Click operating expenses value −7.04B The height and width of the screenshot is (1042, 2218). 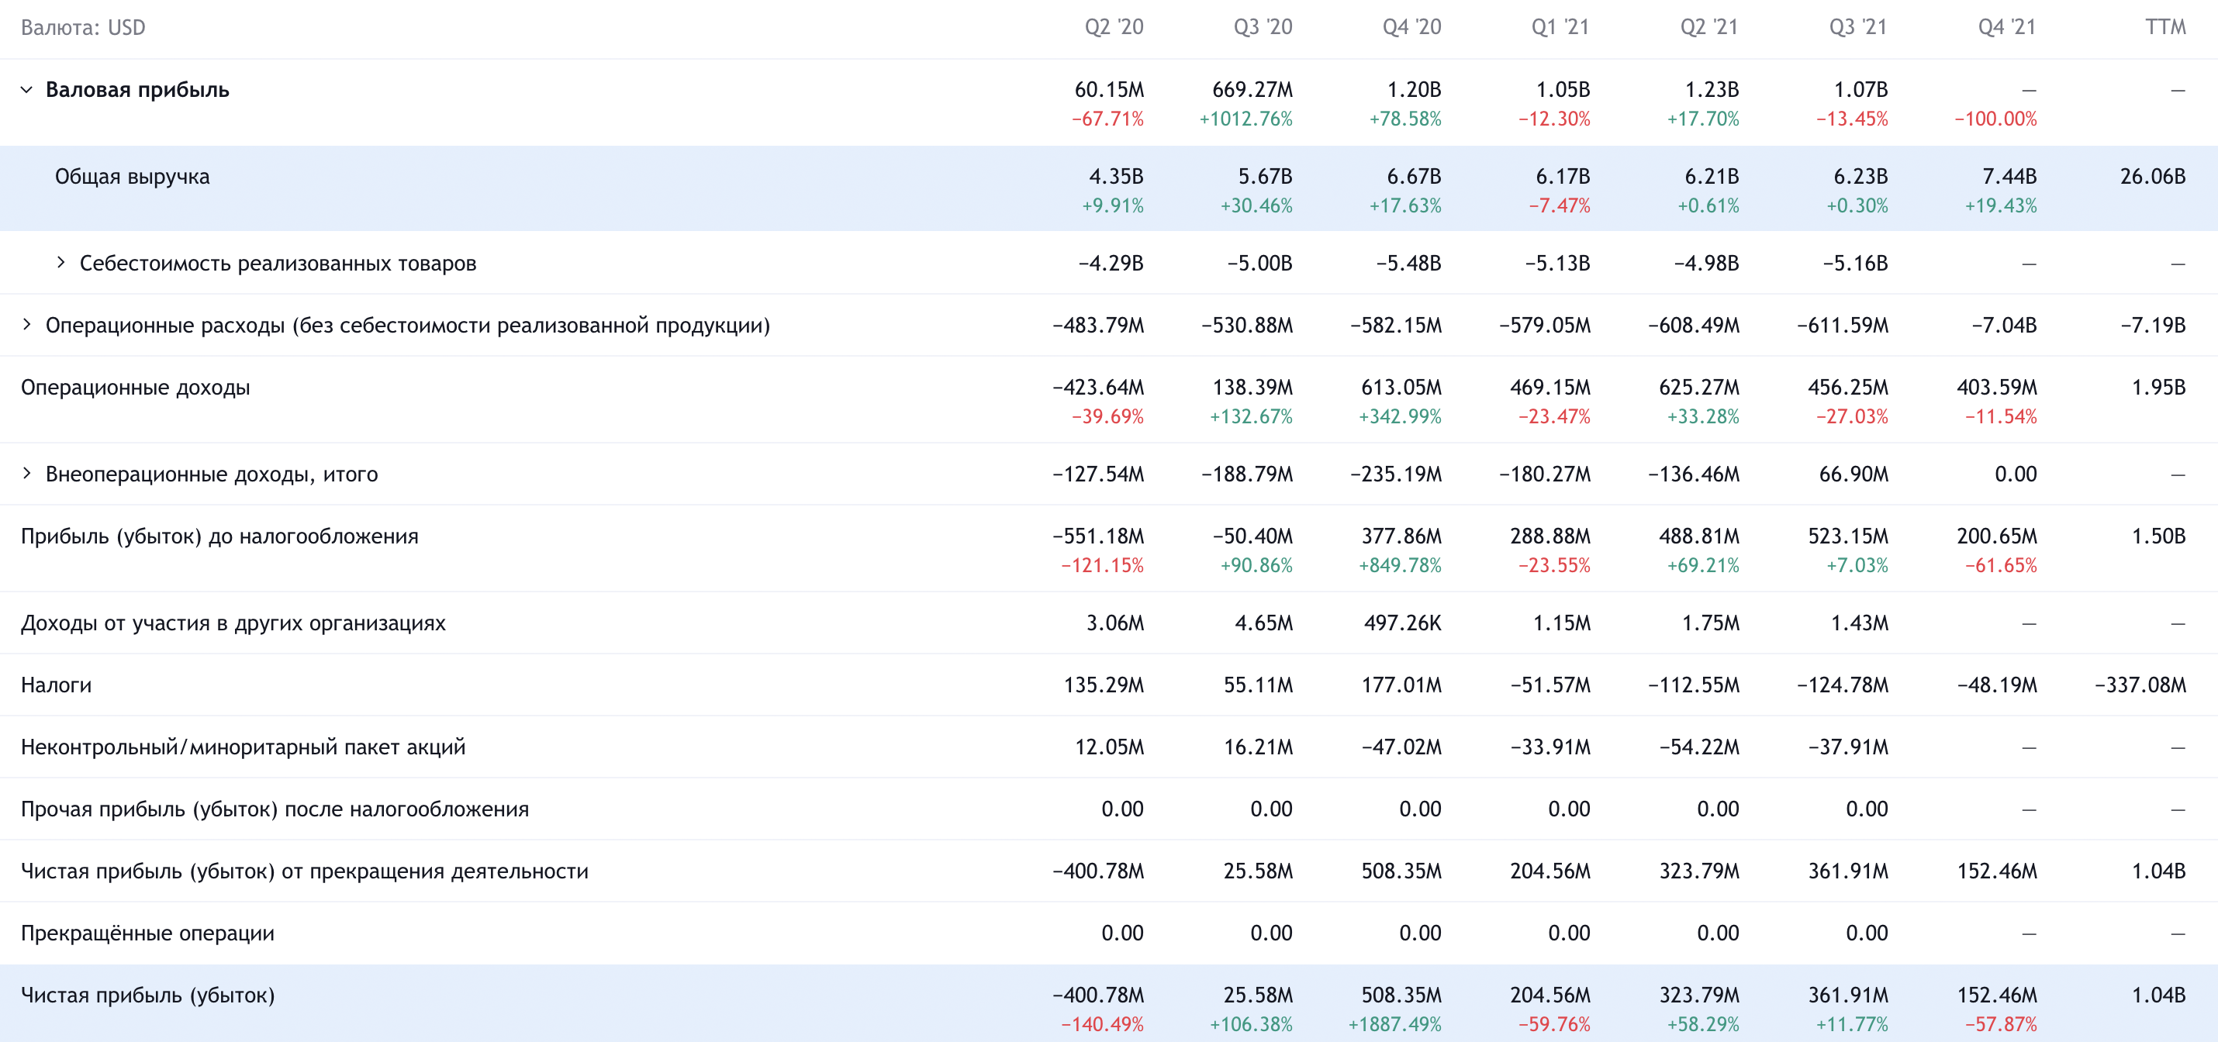(x=2005, y=326)
